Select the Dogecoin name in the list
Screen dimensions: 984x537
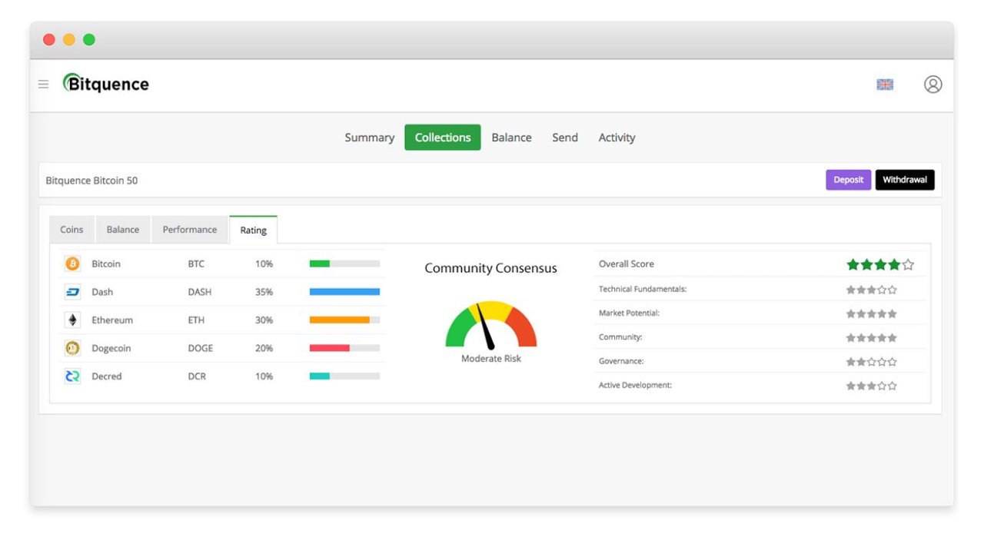pyautogui.click(x=111, y=349)
